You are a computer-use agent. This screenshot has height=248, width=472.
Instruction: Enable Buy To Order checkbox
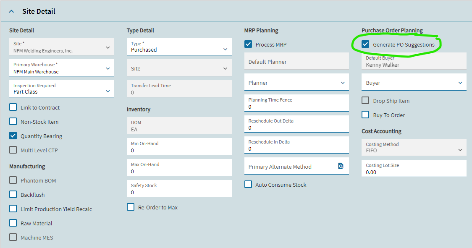pos(365,115)
